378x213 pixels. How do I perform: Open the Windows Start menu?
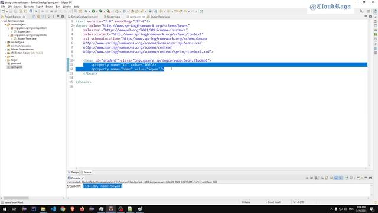(5, 209)
